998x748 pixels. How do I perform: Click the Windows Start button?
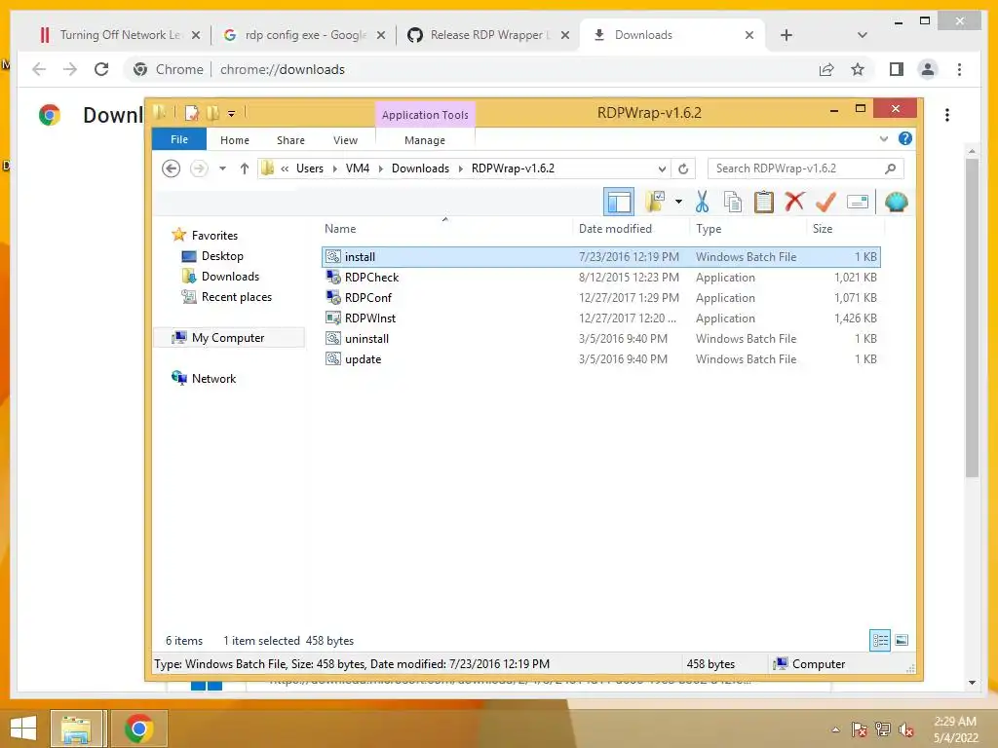tap(23, 729)
